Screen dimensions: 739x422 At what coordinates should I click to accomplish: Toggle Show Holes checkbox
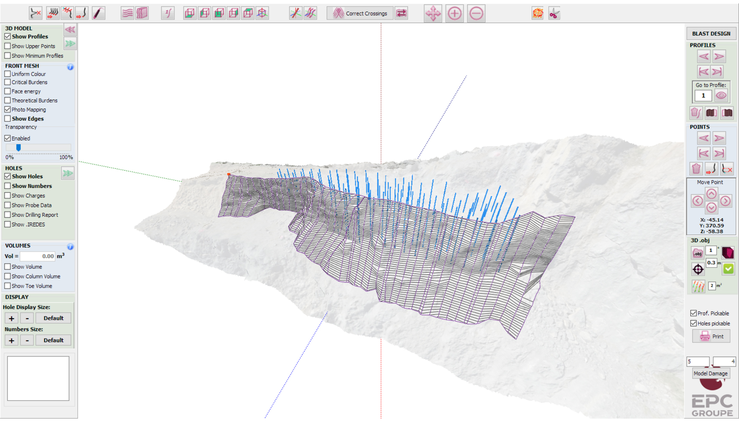point(8,176)
